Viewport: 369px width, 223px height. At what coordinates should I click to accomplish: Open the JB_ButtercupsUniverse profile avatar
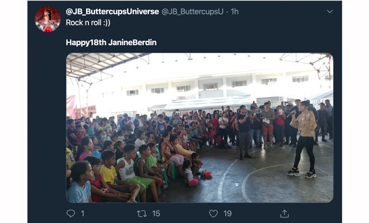click(x=48, y=20)
